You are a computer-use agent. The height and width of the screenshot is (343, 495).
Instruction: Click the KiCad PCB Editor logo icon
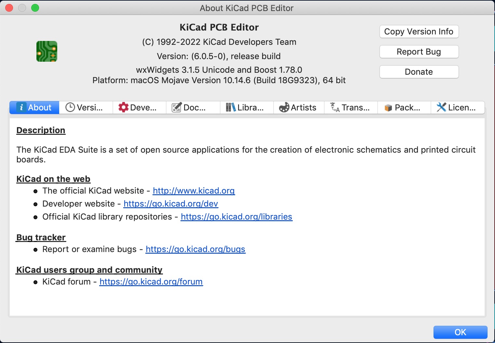coord(47,51)
